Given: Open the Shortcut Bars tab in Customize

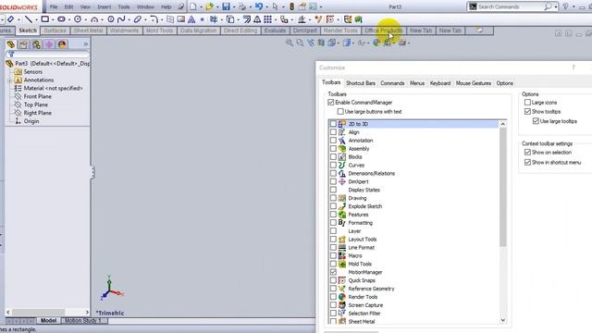Looking at the screenshot, I should (361, 83).
